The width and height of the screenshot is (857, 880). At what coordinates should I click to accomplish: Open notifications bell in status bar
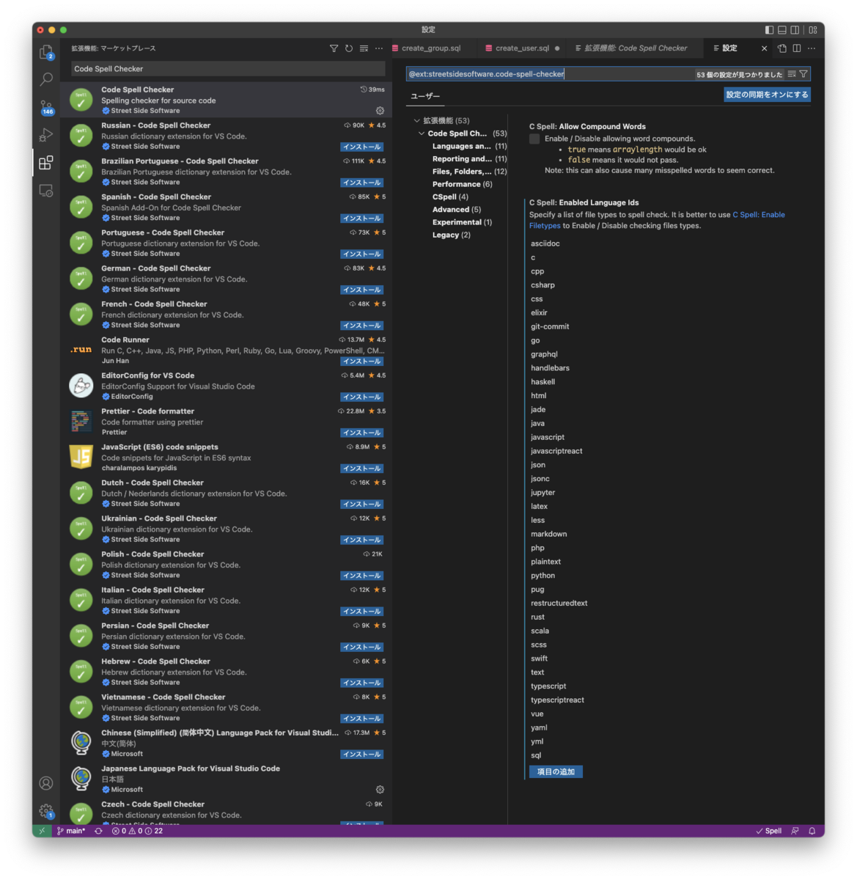pos(812,831)
